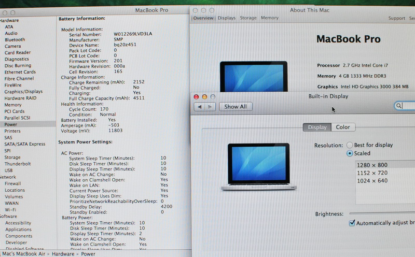
Task: Select Firewall under Network
Action: (x=12, y=183)
